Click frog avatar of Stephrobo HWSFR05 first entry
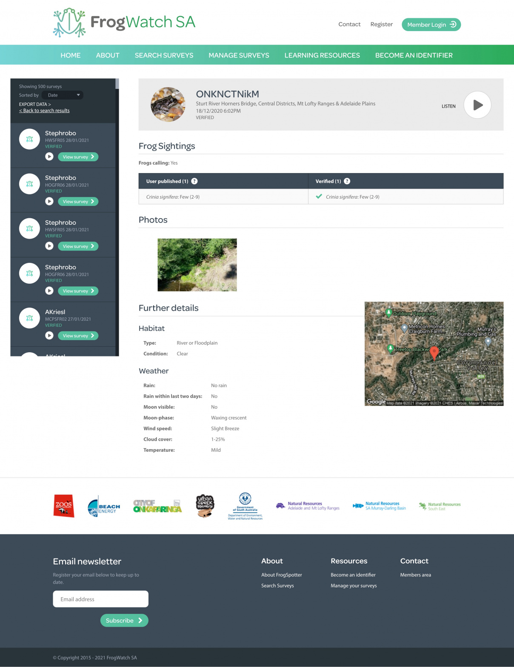The height and width of the screenshot is (667, 514). [29, 139]
